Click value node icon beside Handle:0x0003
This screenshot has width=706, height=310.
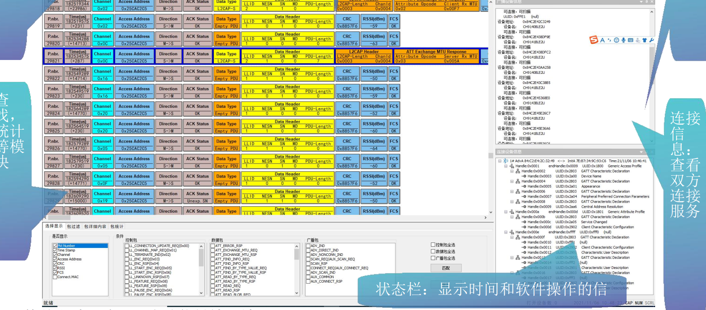(524, 176)
